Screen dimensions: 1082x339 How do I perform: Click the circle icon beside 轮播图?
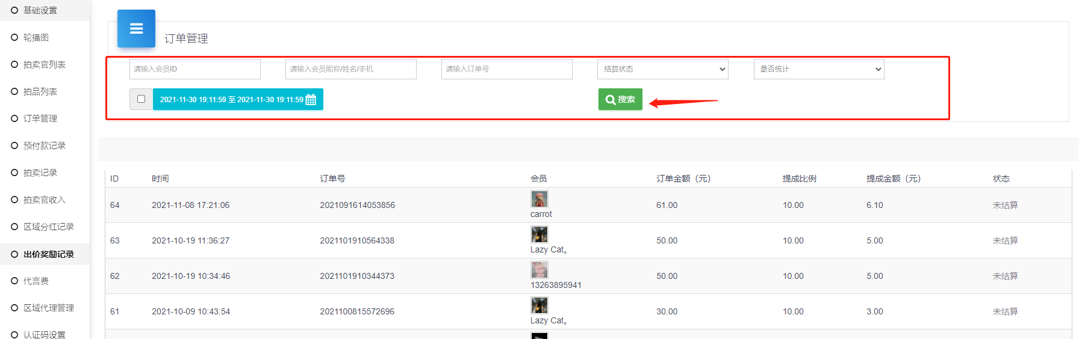click(x=14, y=37)
